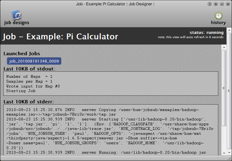This screenshot has height=161, width=232.
Task: Open launched job job_201008191348_0009
Action: 34,61
